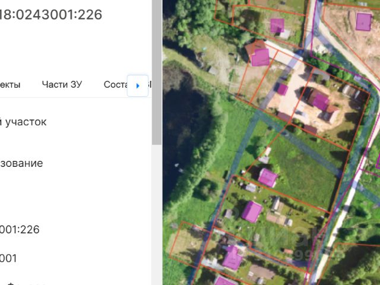Select purple building in top-right sandy parcel
The width and height of the screenshot is (380, 285).
click(363, 22)
